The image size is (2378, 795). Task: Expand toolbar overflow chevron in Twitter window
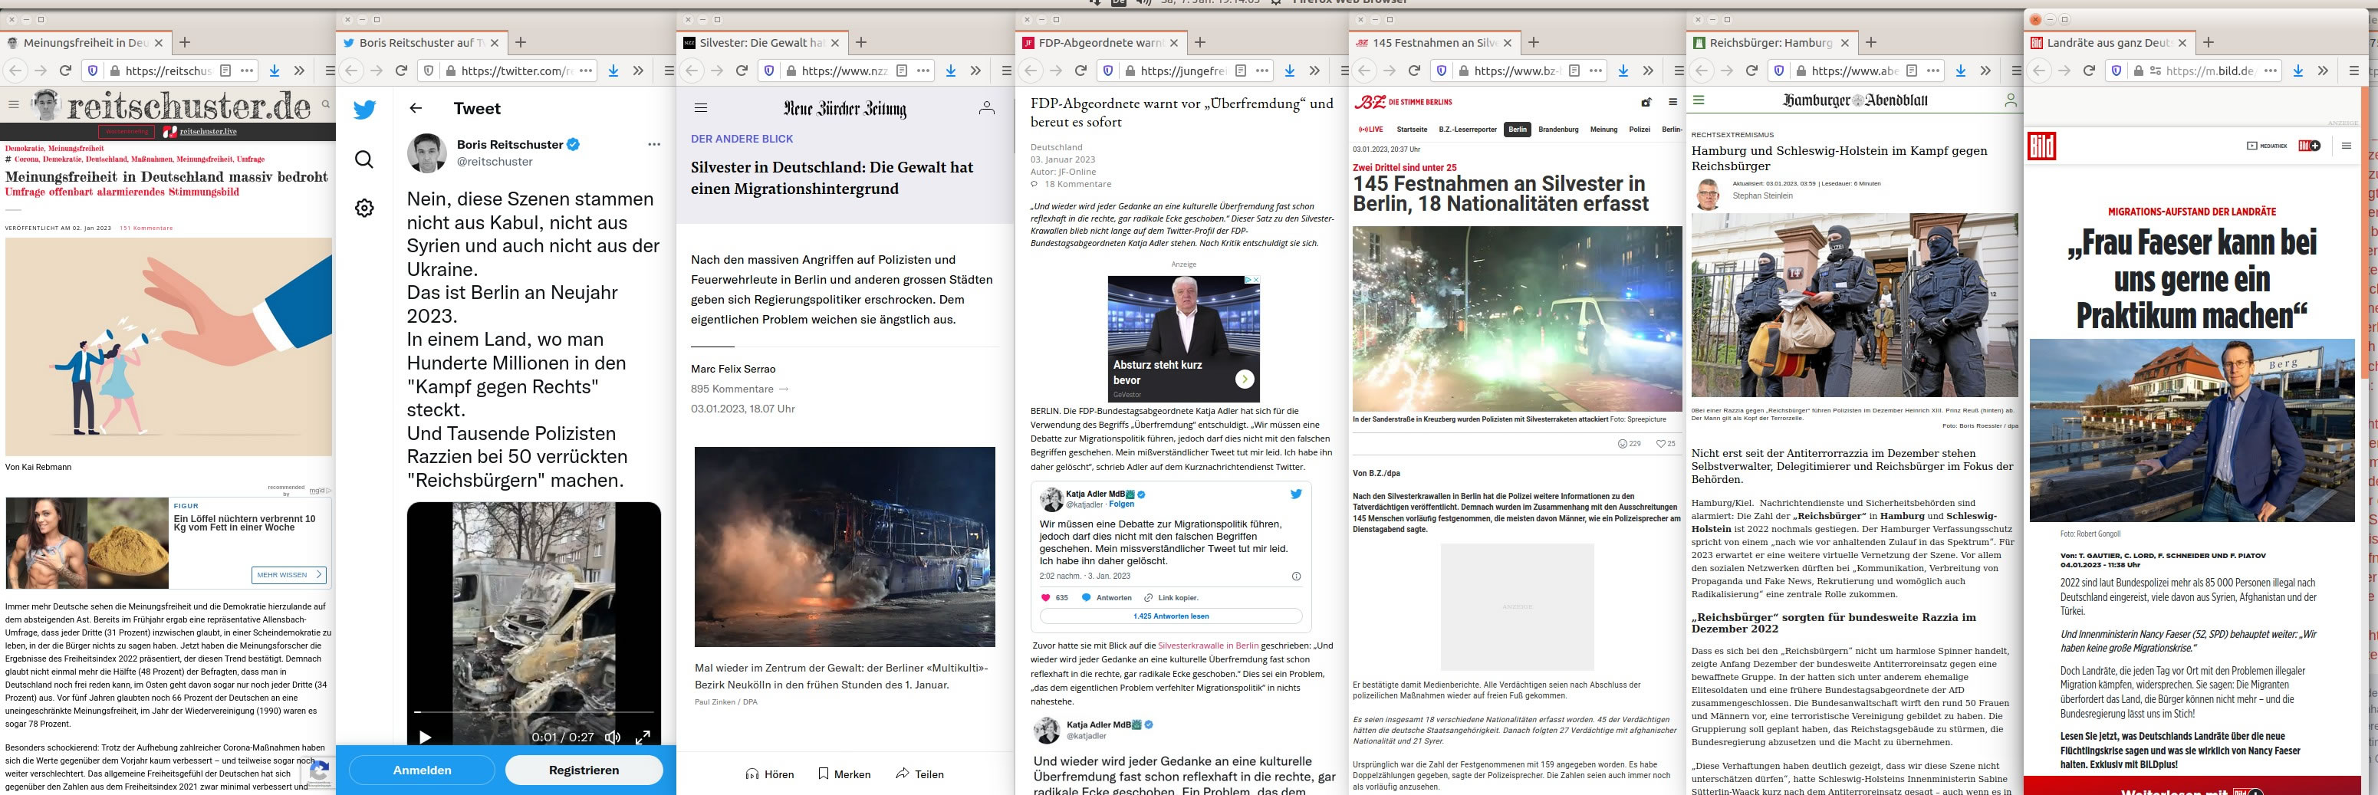click(638, 71)
